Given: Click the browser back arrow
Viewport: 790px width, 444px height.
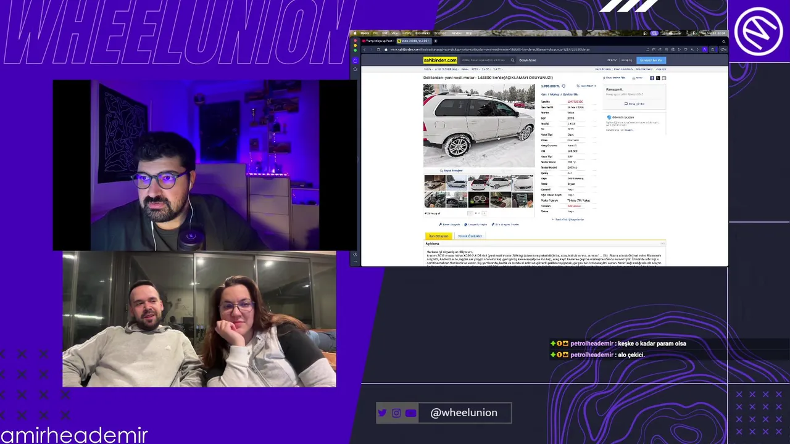Looking at the screenshot, I should (x=364, y=49).
